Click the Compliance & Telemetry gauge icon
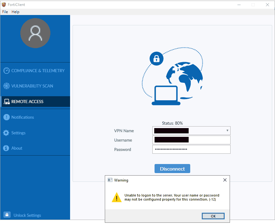This screenshot has height=224, width=275. (x=6, y=71)
